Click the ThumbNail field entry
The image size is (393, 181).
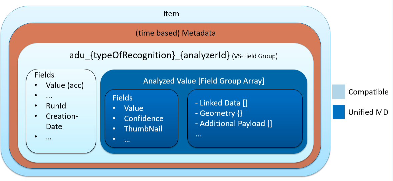click(x=143, y=129)
